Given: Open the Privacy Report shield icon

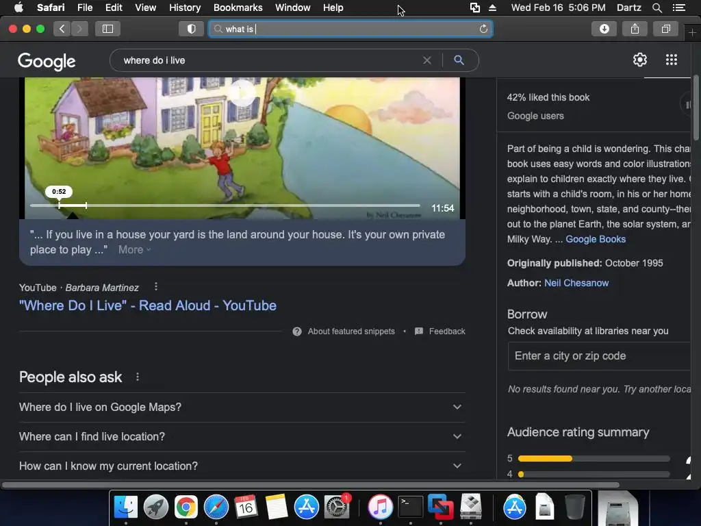Looking at the screenshot, I should [192, 29].
